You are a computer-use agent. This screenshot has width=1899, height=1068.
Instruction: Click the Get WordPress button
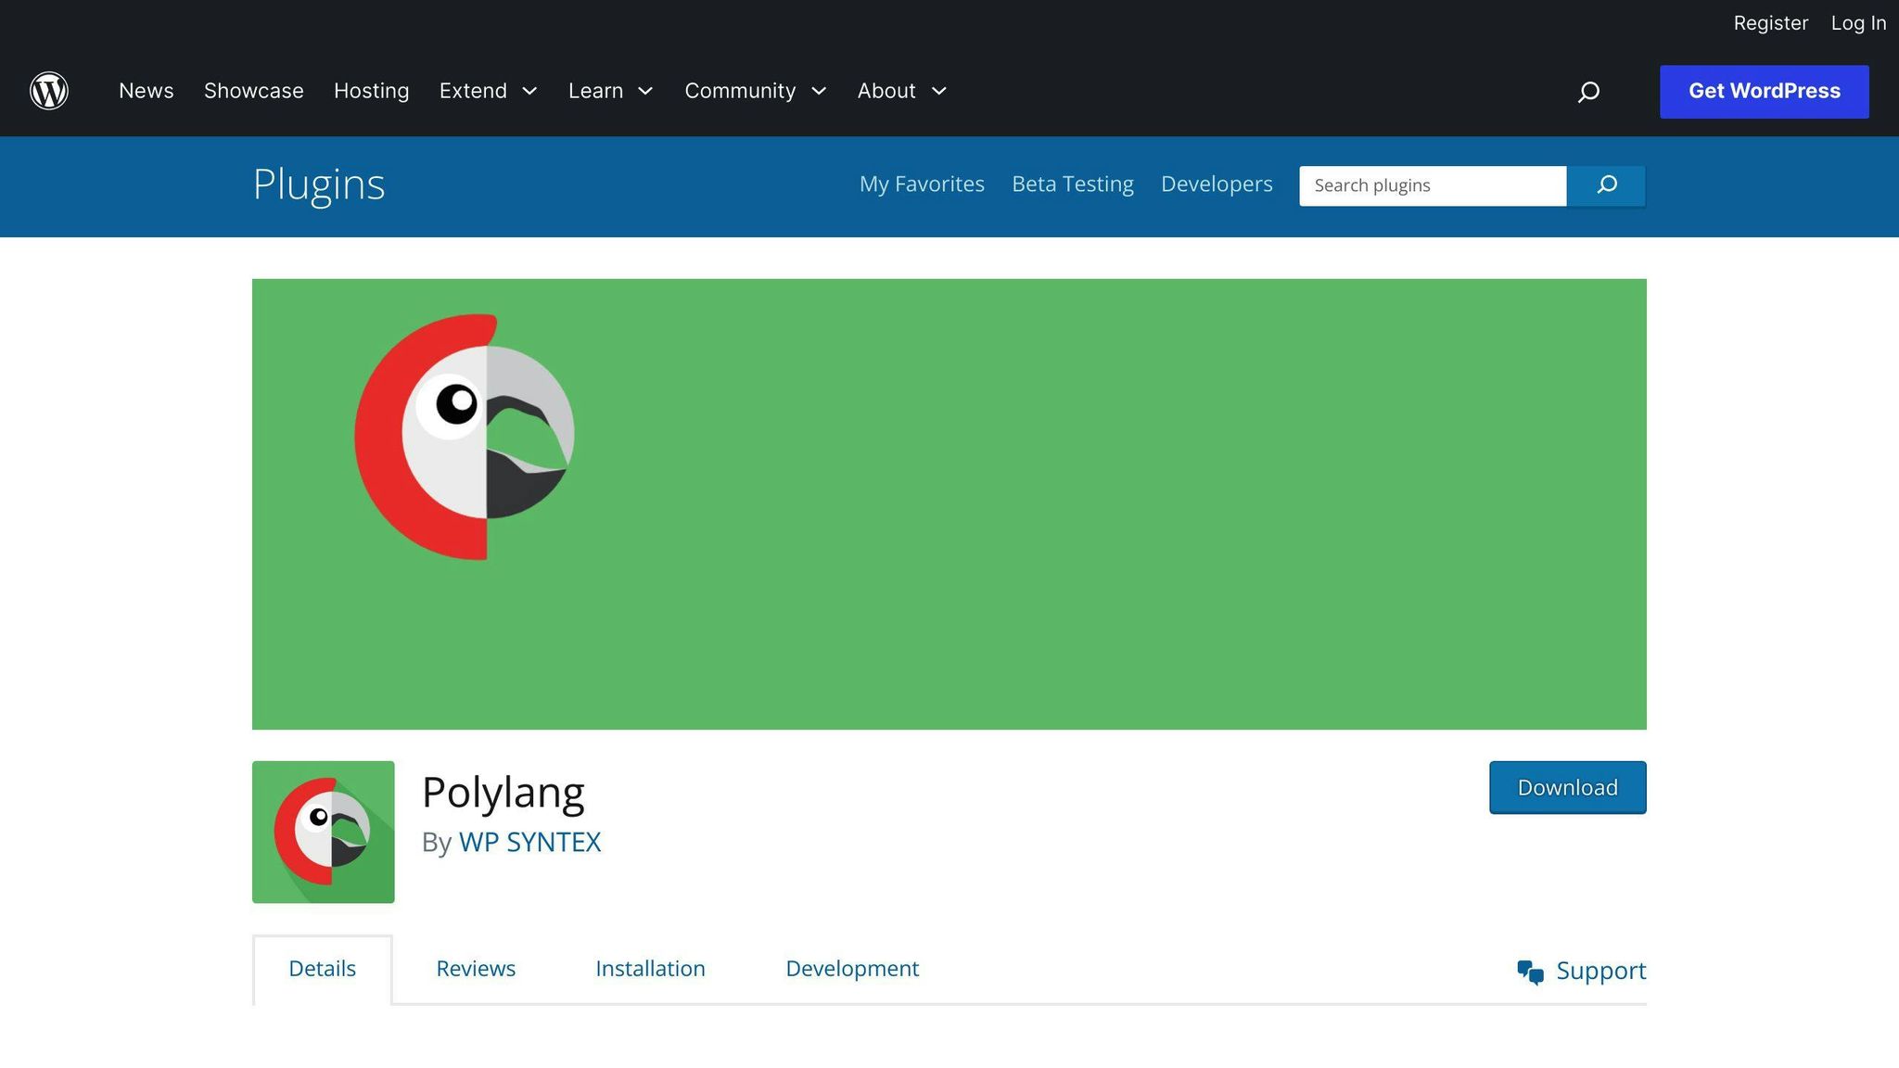[x=1764, y=92]
